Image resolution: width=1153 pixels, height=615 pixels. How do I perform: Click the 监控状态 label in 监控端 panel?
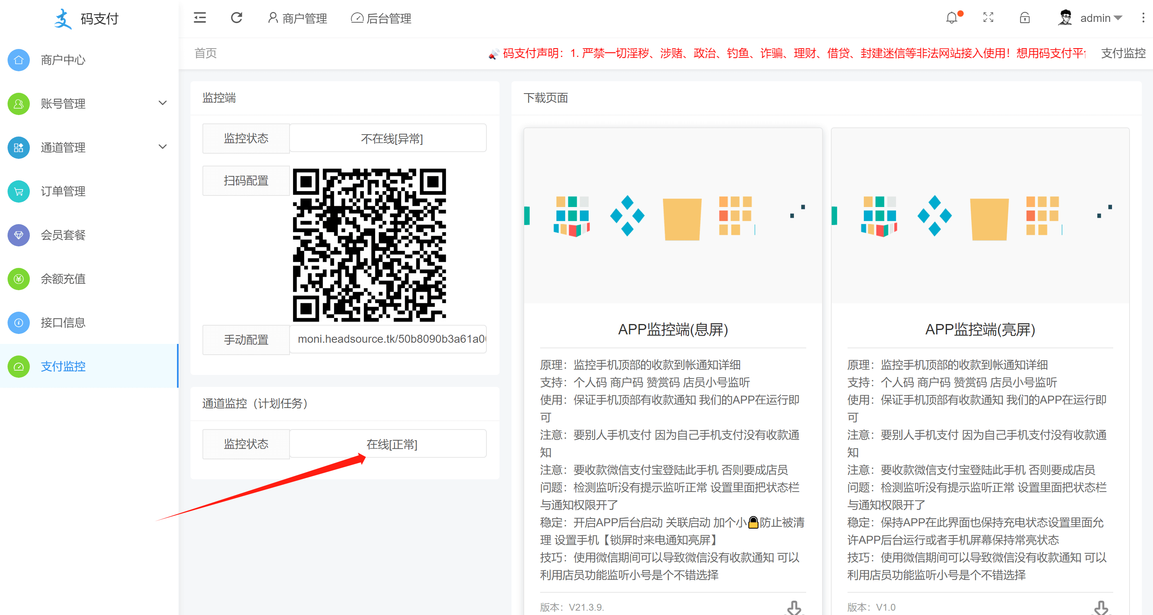pos(246,139)
